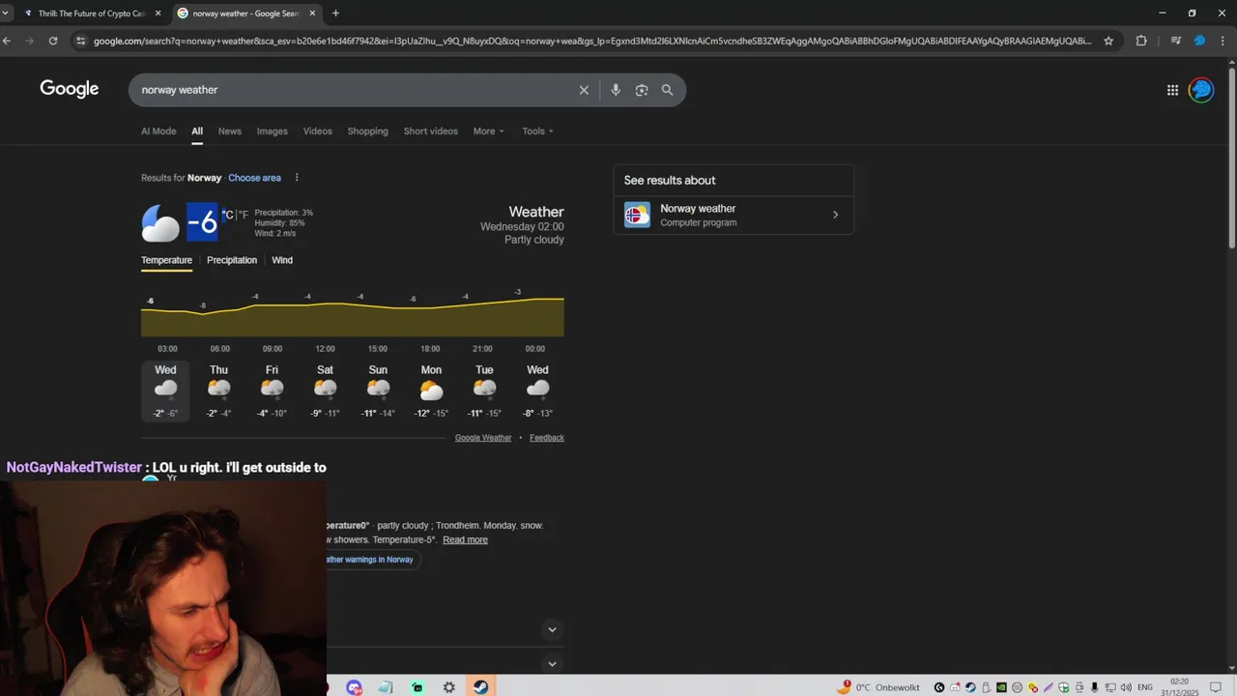The height and width of the screenshot is (696, 1237).
Task: Select Tuesday forecast day
Action: click(x=484, y=391)
